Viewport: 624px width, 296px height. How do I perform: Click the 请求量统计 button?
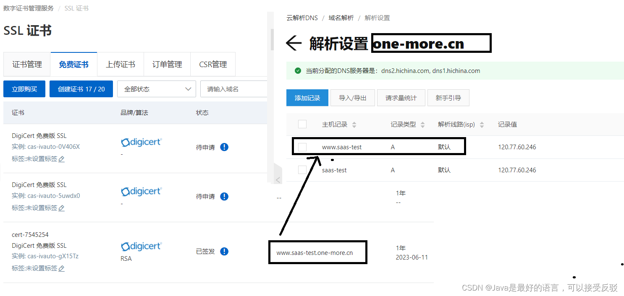coord(401,98)
